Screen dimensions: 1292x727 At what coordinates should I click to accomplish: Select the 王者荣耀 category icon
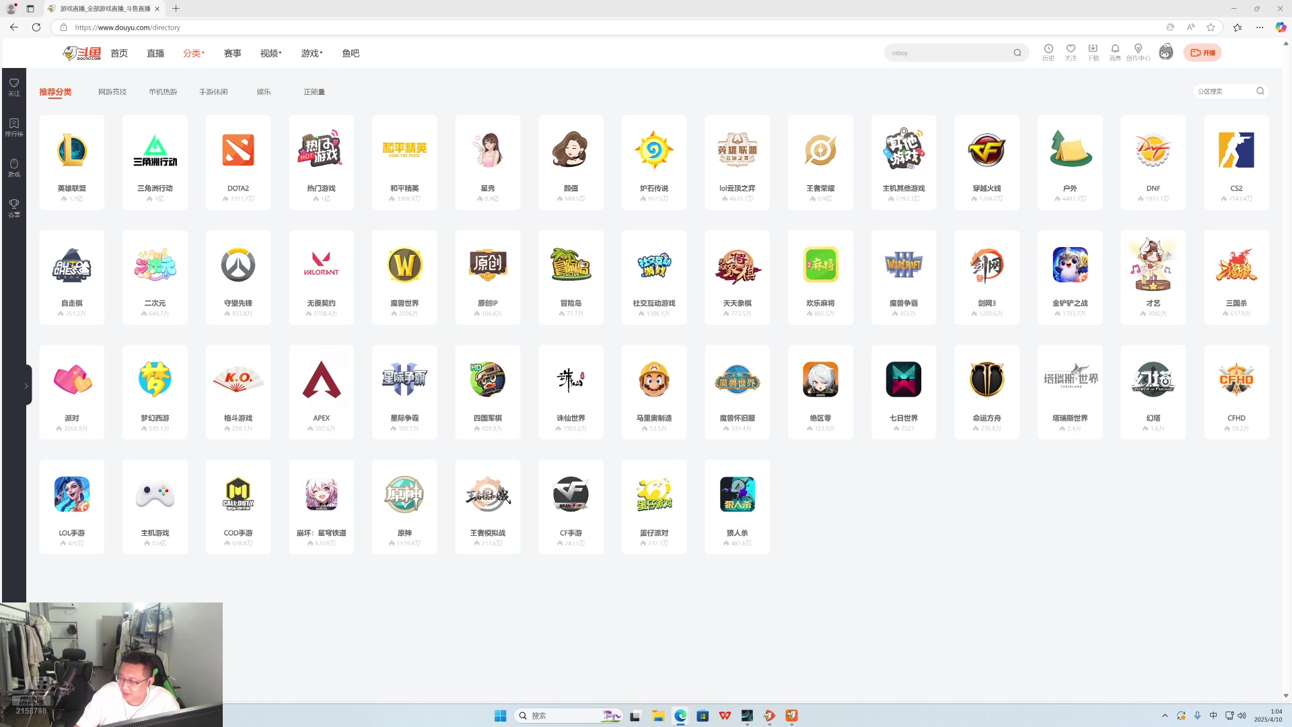click(x=820, y=150)
